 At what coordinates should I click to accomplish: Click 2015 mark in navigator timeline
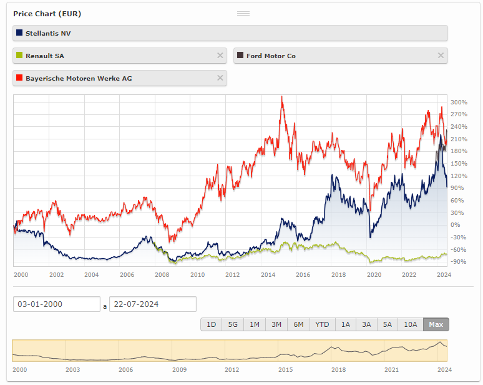pyautogui.click(x=286, y=369)
